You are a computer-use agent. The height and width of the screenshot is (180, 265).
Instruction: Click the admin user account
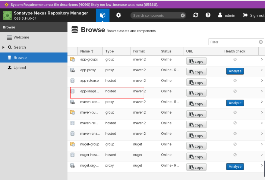[227, 15]
